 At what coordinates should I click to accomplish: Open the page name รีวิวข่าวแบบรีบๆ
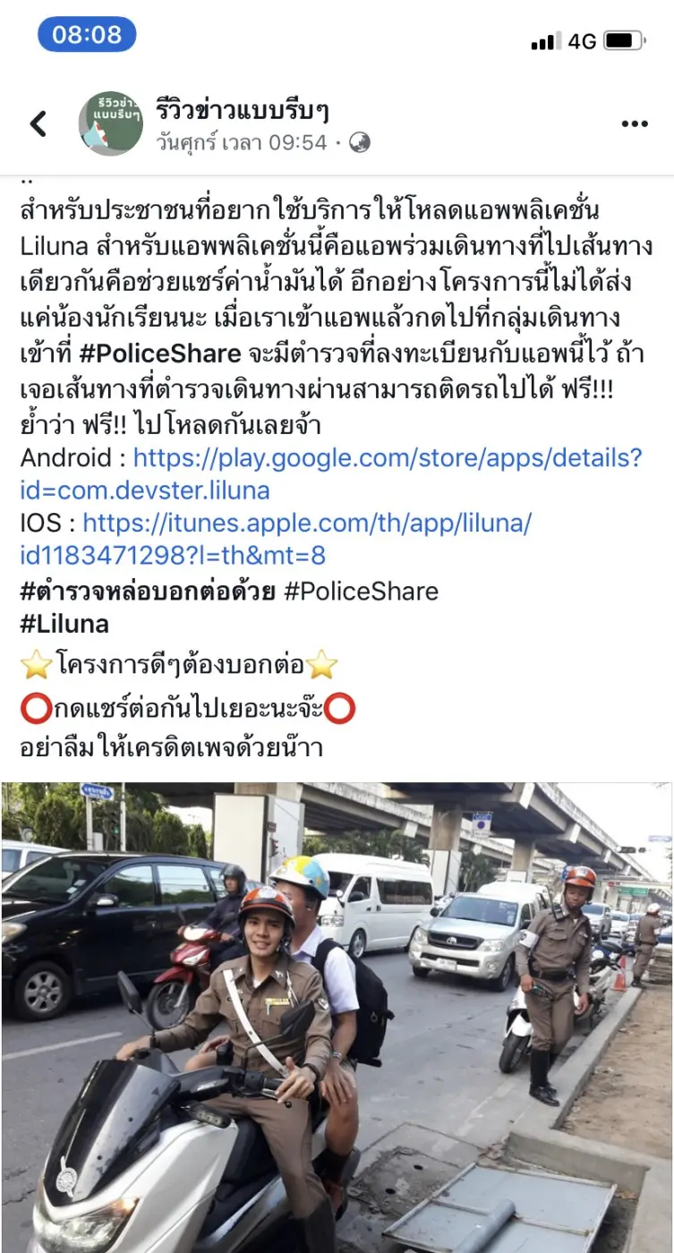pyautogui.click(x=243, y=110)
